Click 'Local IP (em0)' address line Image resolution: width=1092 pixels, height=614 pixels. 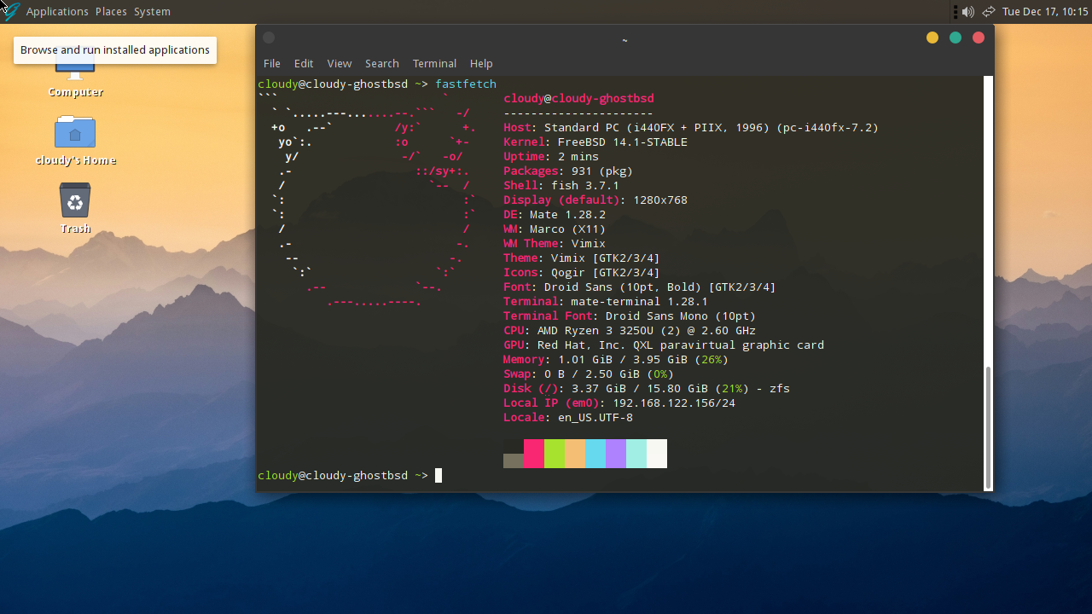coord(619,403)
